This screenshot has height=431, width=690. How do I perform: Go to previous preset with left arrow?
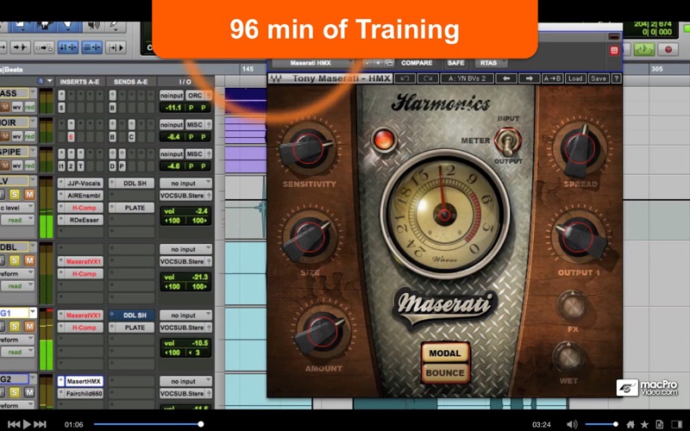point(506,78)
